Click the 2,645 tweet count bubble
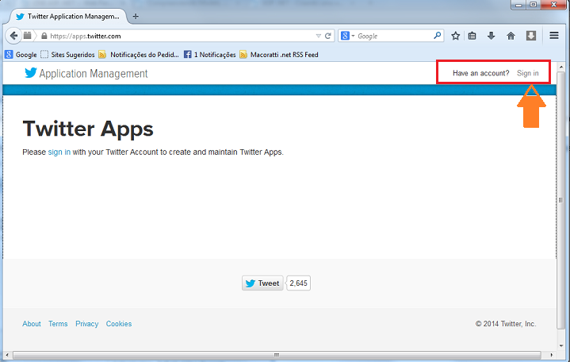This screenshot has height=362, width=570. coord(298,283)
